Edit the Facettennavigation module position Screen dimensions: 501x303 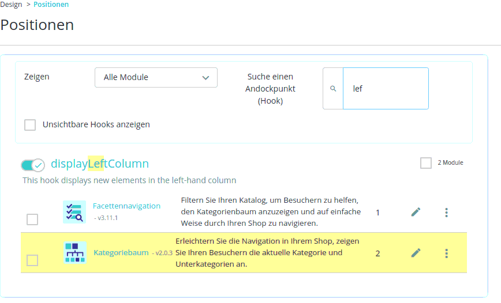pyautogui.click(x=416, y=212)
